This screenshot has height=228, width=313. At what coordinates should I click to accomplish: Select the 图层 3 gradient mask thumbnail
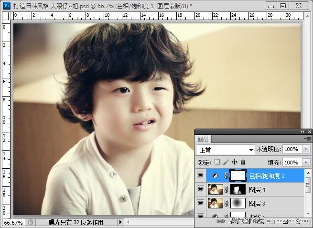[238, 203]
